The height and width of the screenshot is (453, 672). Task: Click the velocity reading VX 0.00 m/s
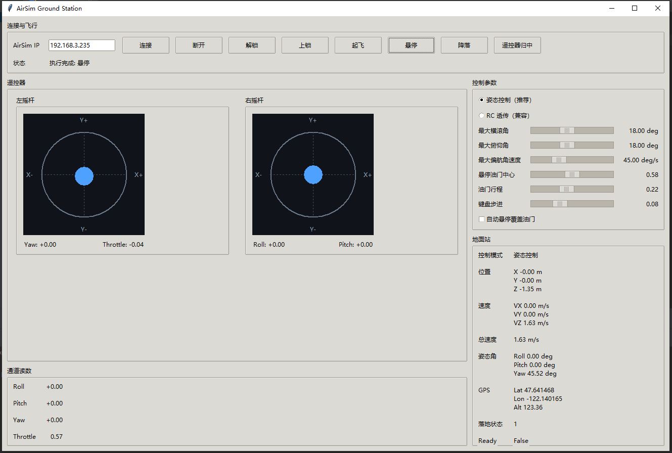pyautogui.click(x=531, y=306)
